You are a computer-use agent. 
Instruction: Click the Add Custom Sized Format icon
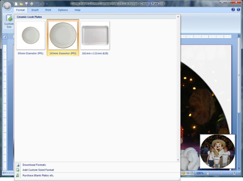pyautogui.click(x=18, y=170)
